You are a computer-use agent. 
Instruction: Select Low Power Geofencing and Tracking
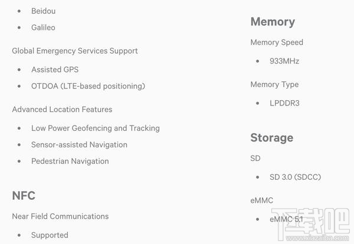point(96,128)
